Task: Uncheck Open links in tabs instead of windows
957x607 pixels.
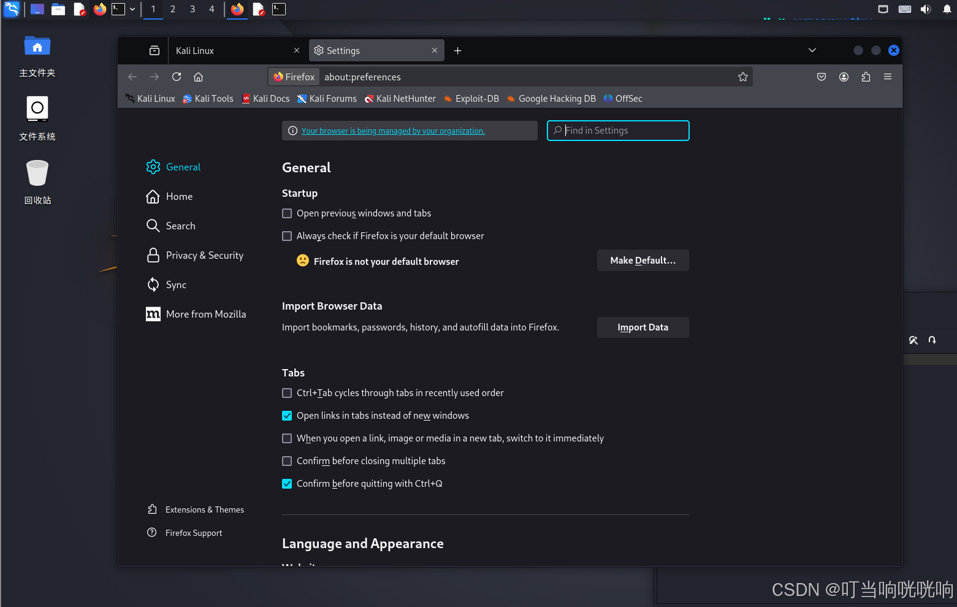Action: 287,416
